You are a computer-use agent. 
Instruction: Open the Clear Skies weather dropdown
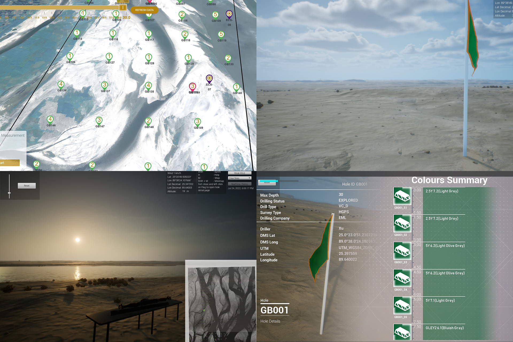[x=240, y=178]
